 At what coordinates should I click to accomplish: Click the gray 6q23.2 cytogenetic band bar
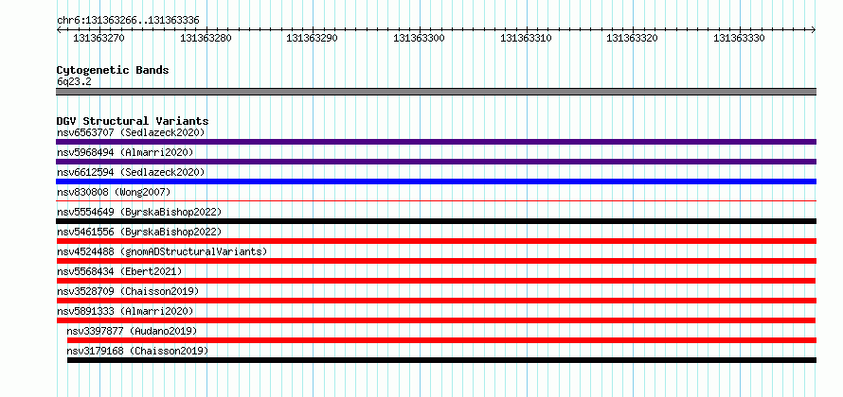(x=436, y=92)
